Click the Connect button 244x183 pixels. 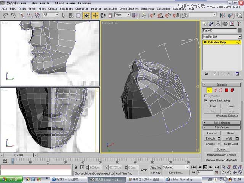[222, 149]
